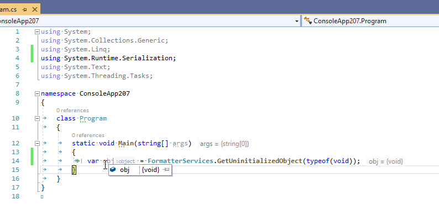Click the 'var' keyword on line 14
The height and width of the screenshot is (220, 439).
click(93, 161)
